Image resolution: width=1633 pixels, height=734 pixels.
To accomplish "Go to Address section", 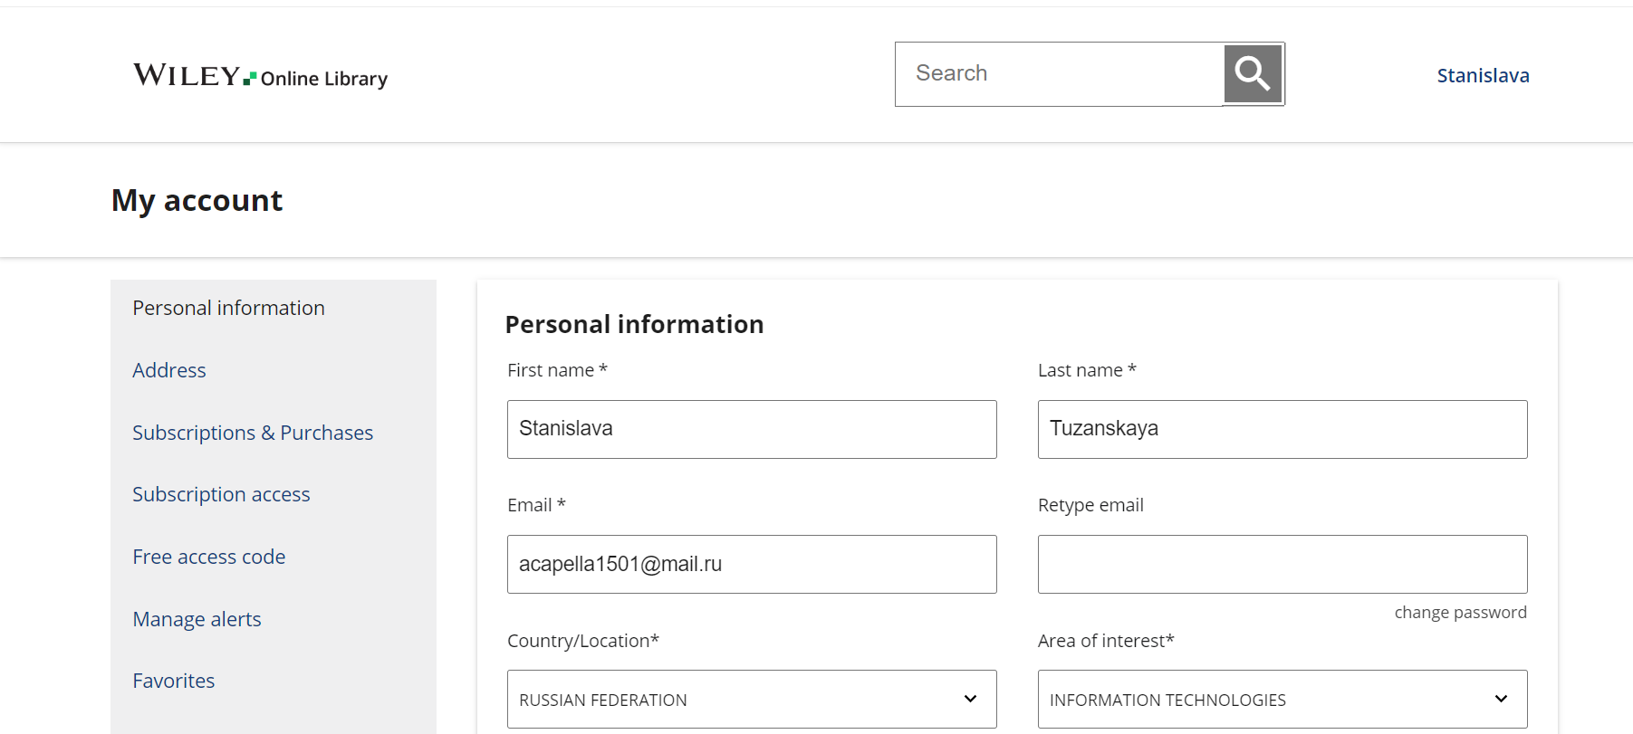I will pos(169,370).
